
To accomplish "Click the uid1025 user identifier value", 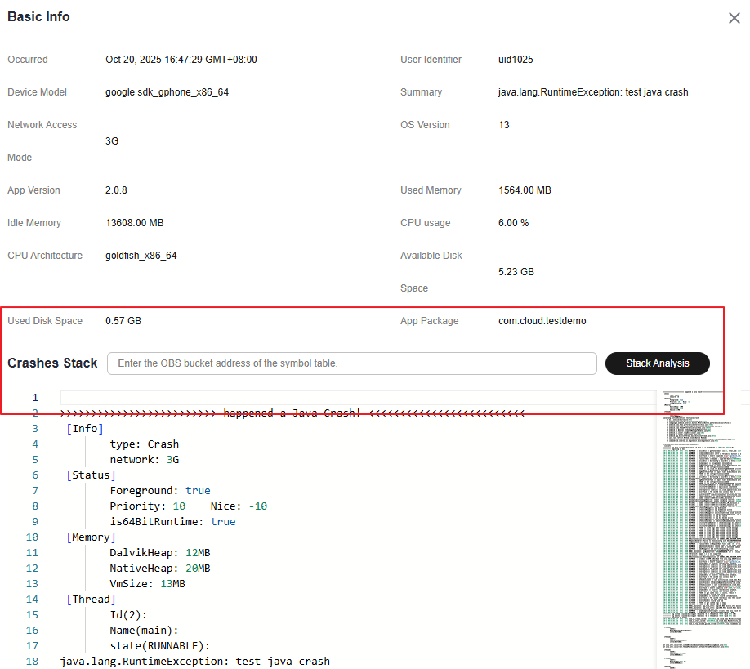I will [x=516, y=60].
